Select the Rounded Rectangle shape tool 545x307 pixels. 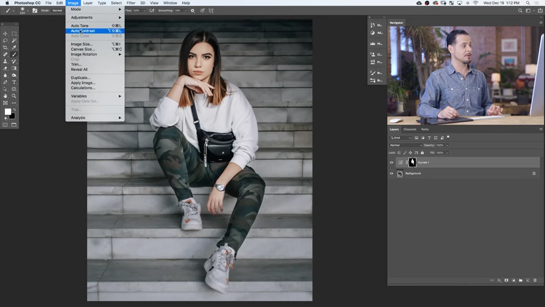pyautogui.click(x=14, y=89)
